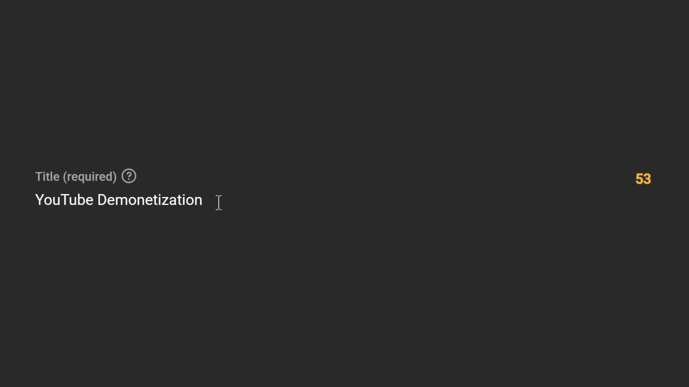Click the text YouTube Demonetization
689x387 pixels.
[x=118, y=200]
